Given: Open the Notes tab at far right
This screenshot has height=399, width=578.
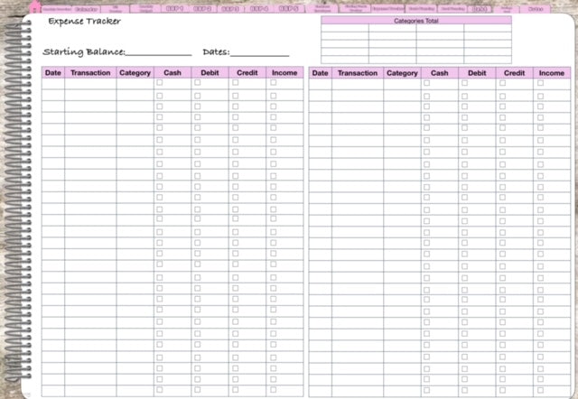Looking at the screenshot, I should point(536,8).
